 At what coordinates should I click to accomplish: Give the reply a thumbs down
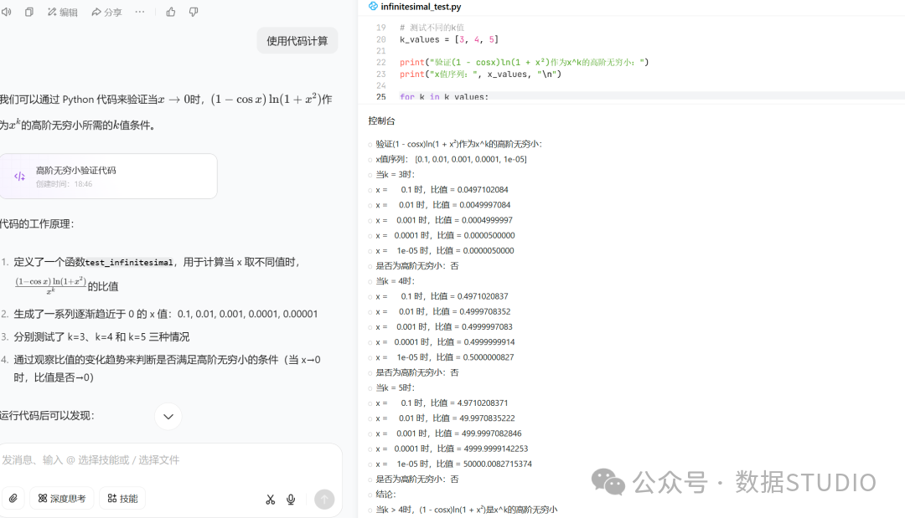(x=194, y=12)
